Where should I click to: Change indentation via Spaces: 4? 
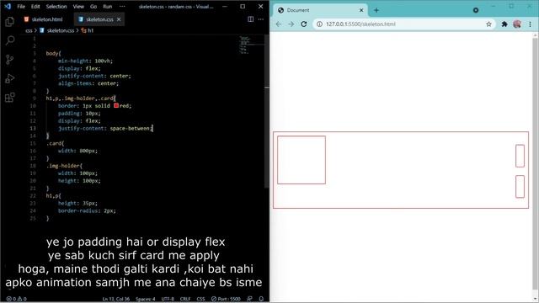[x=146, y=299]
